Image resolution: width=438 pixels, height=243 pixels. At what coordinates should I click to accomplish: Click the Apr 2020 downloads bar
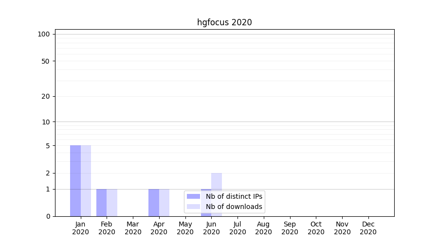[164, 203]
